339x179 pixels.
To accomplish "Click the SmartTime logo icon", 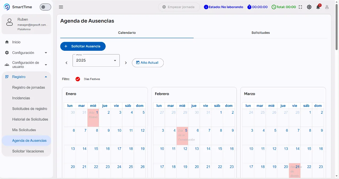I will [7, 7].
